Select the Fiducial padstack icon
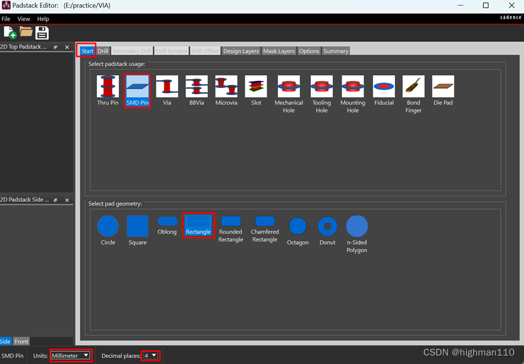Screen dimensions: 524x364 pos(383,87)
